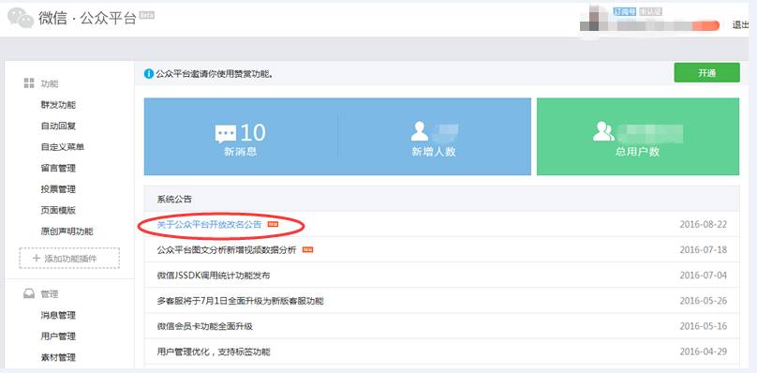Click the new messages chat bubble icon
The width and height of the screenshot is (757, 373).
(226, 134)
